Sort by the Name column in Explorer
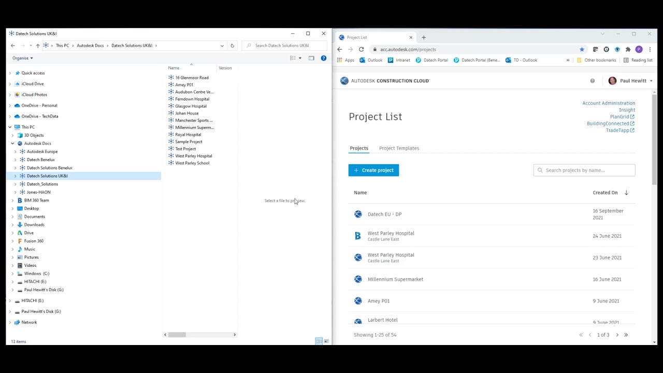The image size is (663, 373). pyautogui.click(x=174, y=68)
